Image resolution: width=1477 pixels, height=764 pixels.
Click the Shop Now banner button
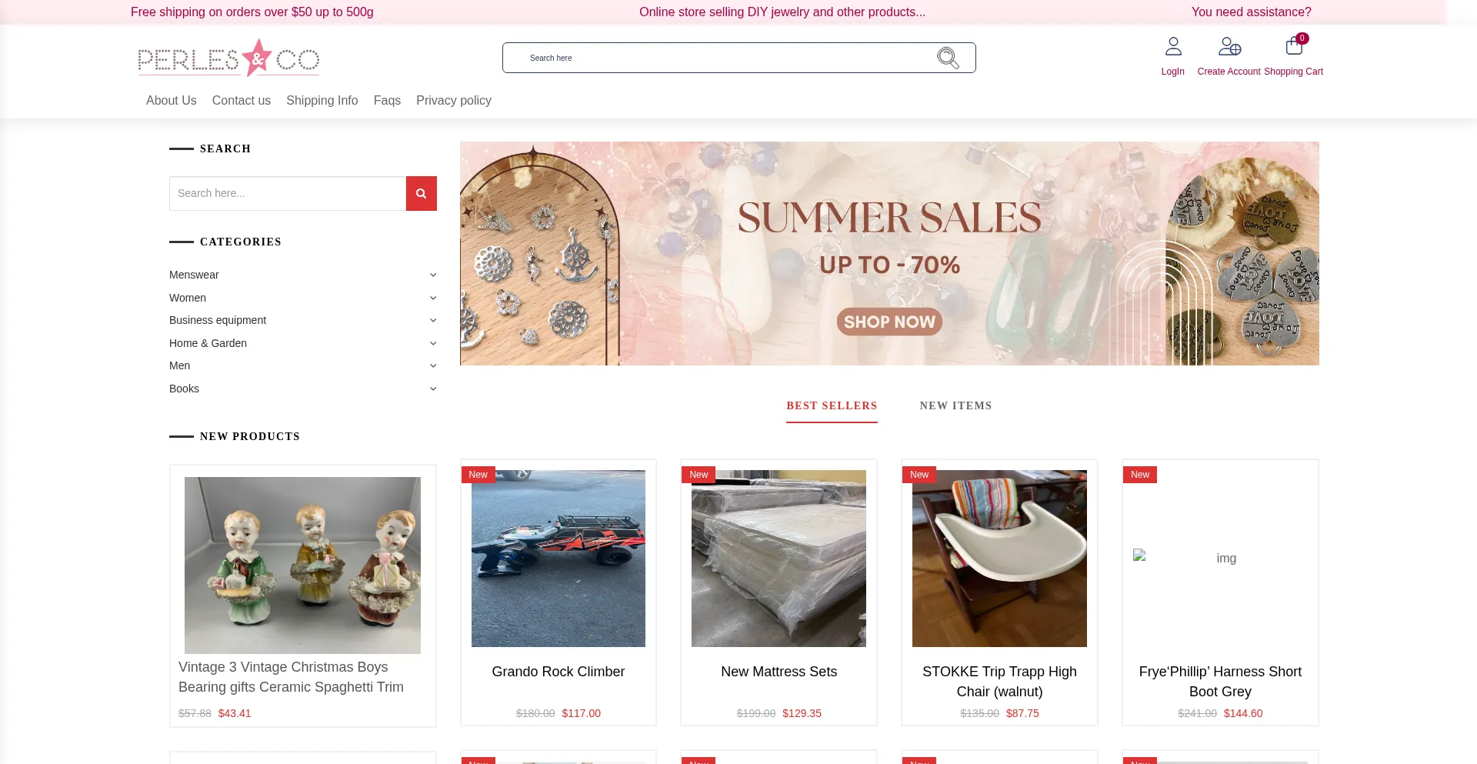889,322
